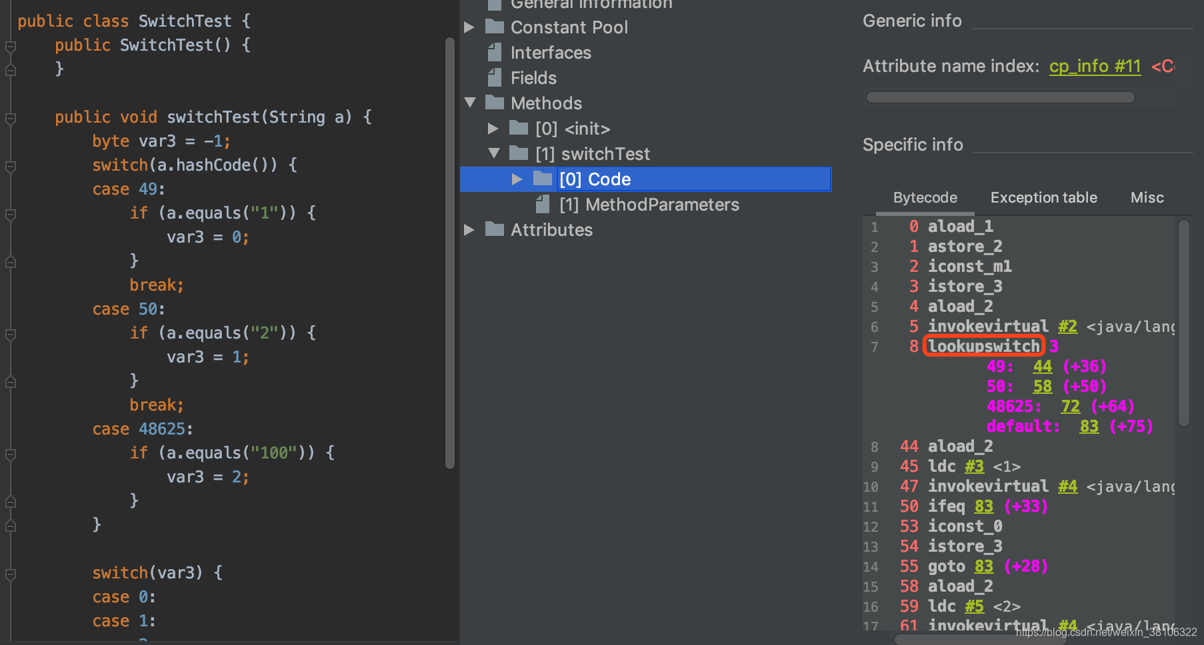
Task: Click the [0] <init> folder icon
Action: tap(519, 128)
